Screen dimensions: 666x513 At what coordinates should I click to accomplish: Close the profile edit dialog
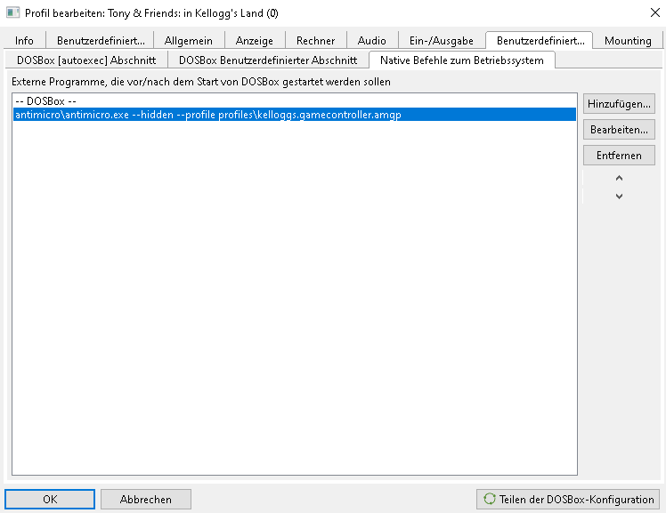coord(646,13)
